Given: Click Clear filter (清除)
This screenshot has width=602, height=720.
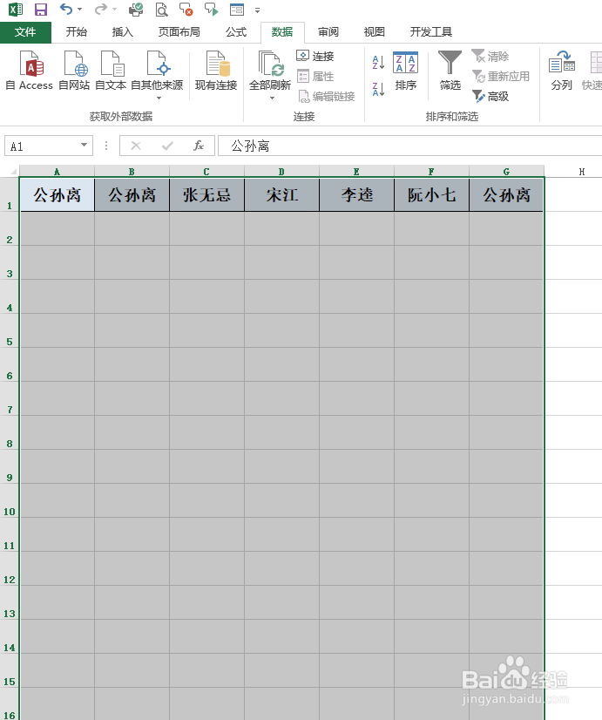Looking at the screenshot, I should click(x=490, y=56).
